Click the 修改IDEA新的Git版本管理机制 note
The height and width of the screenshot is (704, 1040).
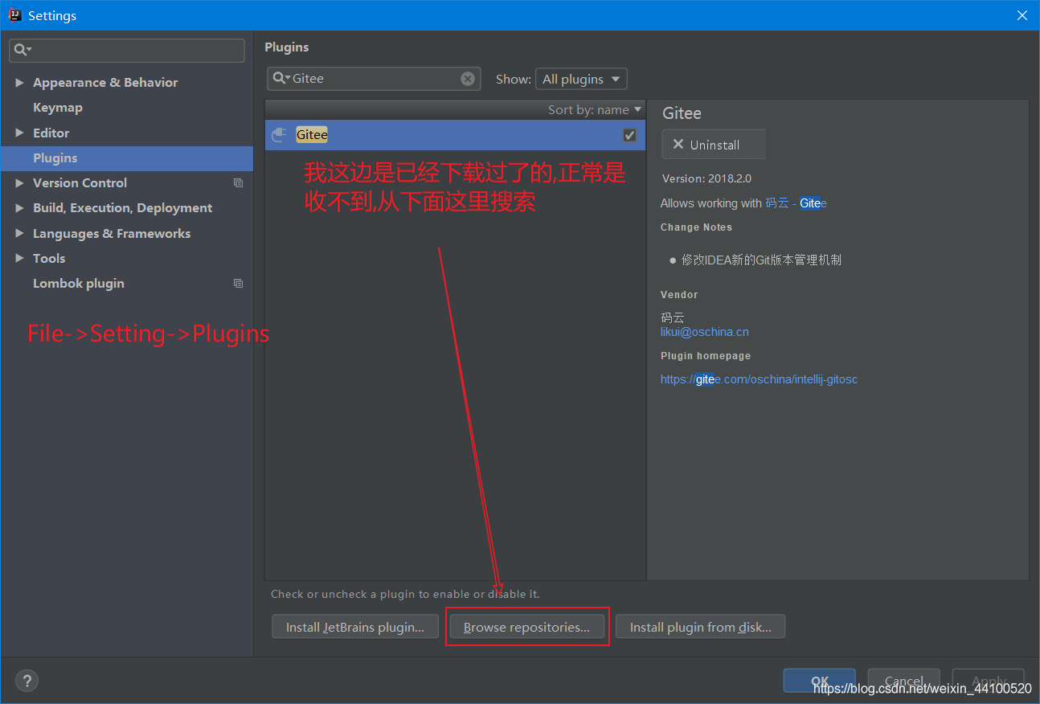[761, 260]
